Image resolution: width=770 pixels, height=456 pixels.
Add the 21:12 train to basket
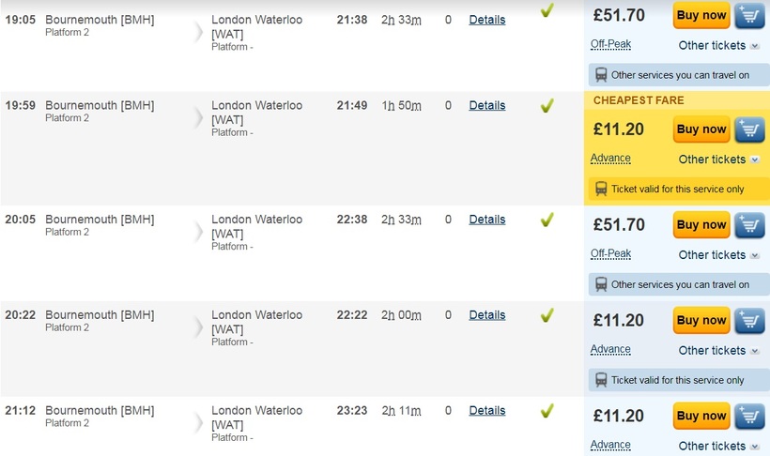(749, 417)
